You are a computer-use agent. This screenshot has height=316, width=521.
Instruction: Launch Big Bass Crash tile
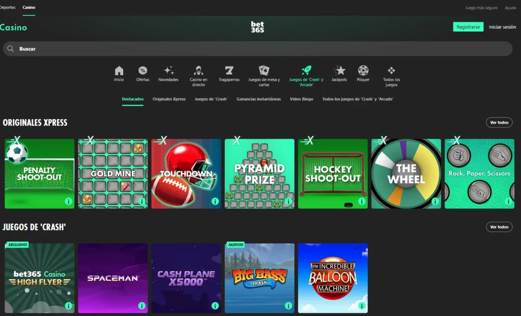click(x=259, y=278)
